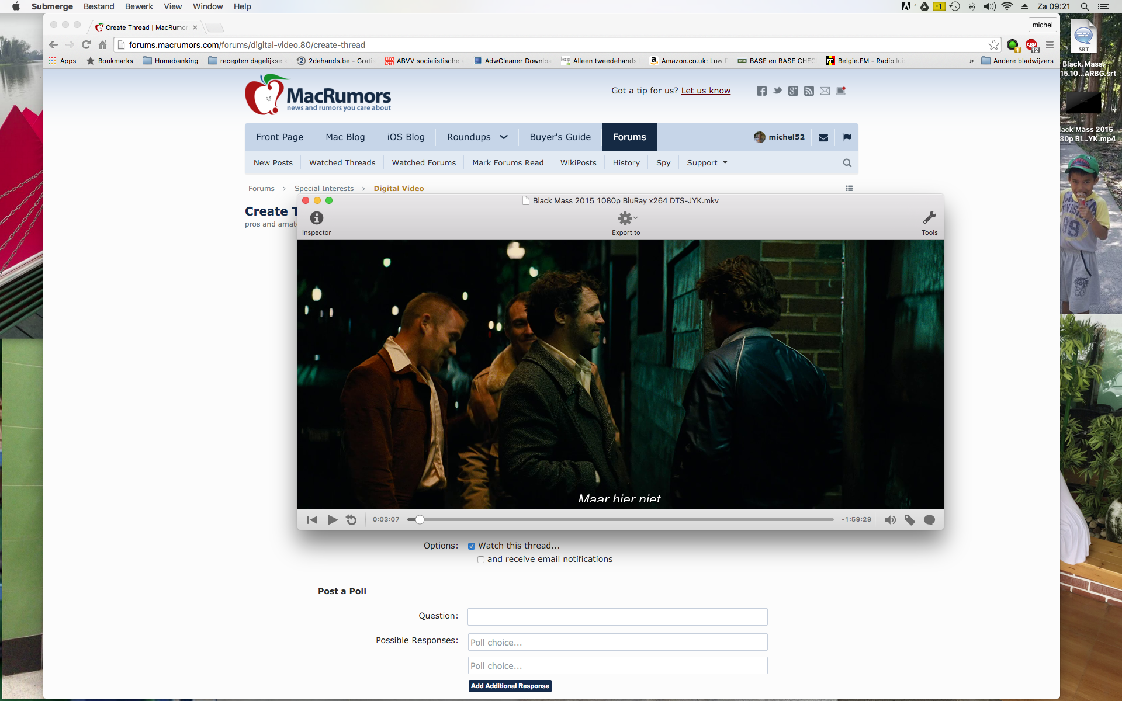1122x701 pixels.
Task: Click the playback position knob
Action: click(420, 519)
